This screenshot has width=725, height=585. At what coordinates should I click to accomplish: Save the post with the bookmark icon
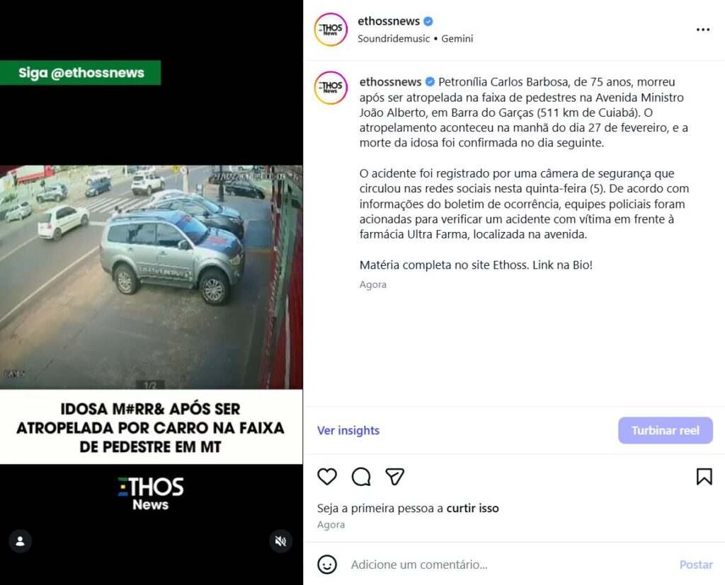tap(704, 476)
